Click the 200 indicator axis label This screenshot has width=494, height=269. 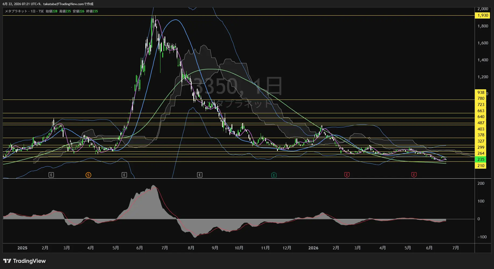pos(481,183)
